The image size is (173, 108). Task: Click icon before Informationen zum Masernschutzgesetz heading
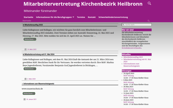[x=22, y=84]
